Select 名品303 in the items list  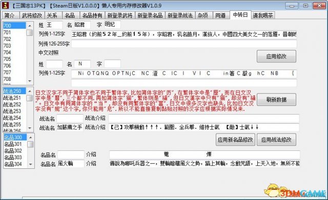click(15, 158)
